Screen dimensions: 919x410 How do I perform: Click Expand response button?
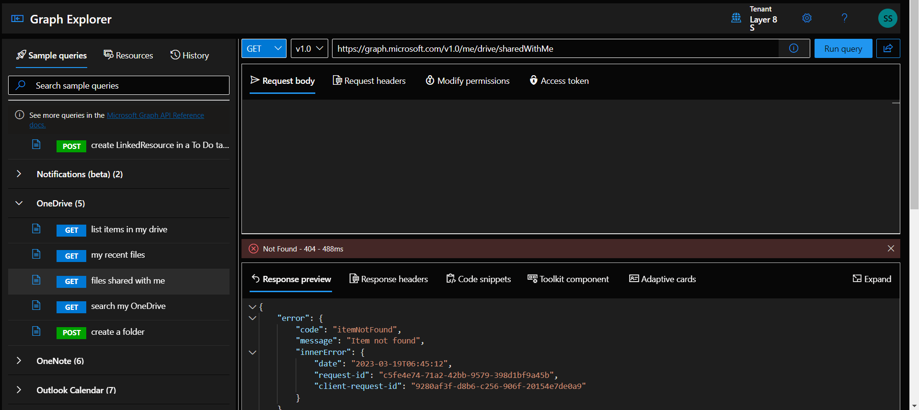pyautogui.click(x=872, y=279)
